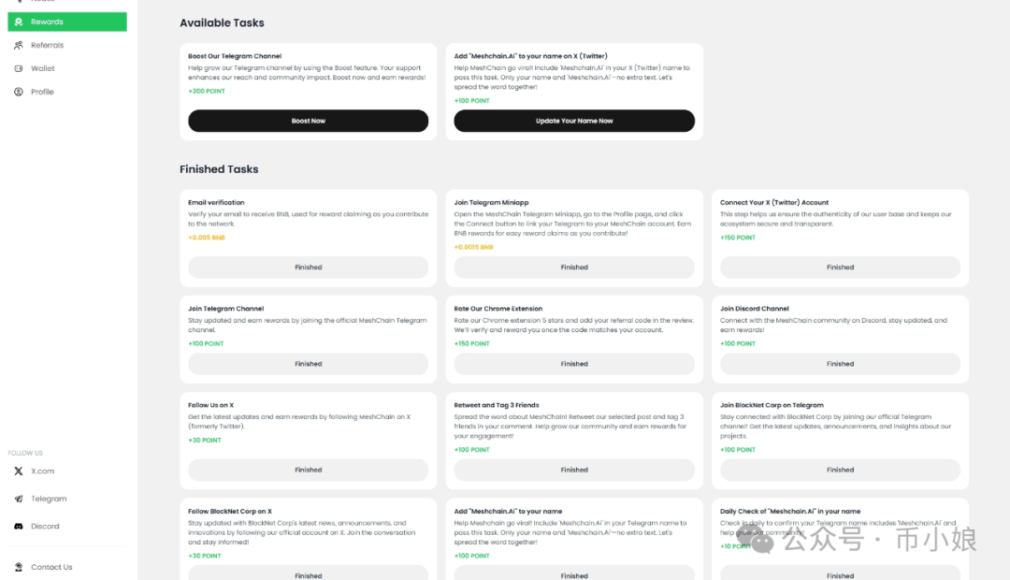
Task: Select the Available Tasks heading
Action: click(222, 22)
